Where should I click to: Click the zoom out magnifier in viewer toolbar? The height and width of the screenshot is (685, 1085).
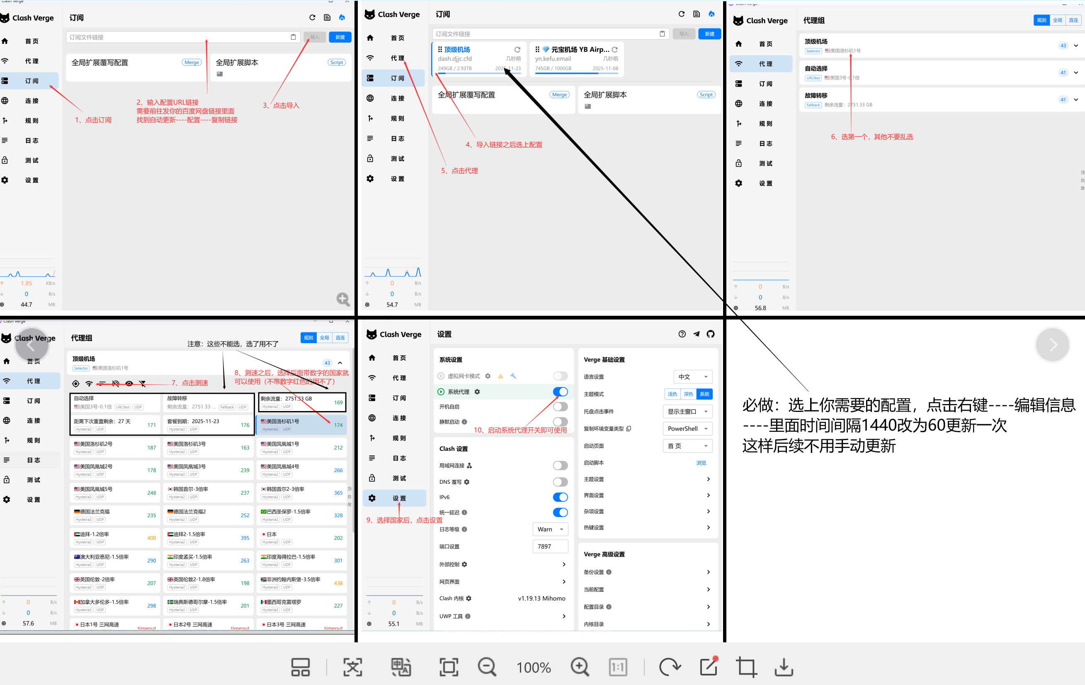(487, 667)
